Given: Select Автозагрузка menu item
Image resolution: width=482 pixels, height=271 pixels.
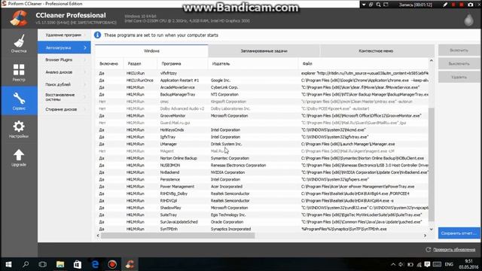Looking at the screenshot, I should [x=64, y=47].
